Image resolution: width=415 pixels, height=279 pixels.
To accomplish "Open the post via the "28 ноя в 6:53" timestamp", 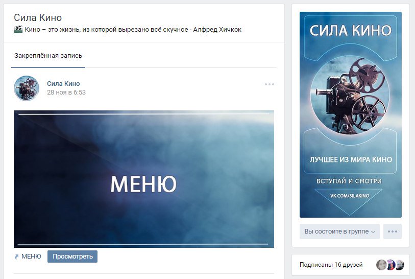I will pyautogui.click(x=66, y=92).
